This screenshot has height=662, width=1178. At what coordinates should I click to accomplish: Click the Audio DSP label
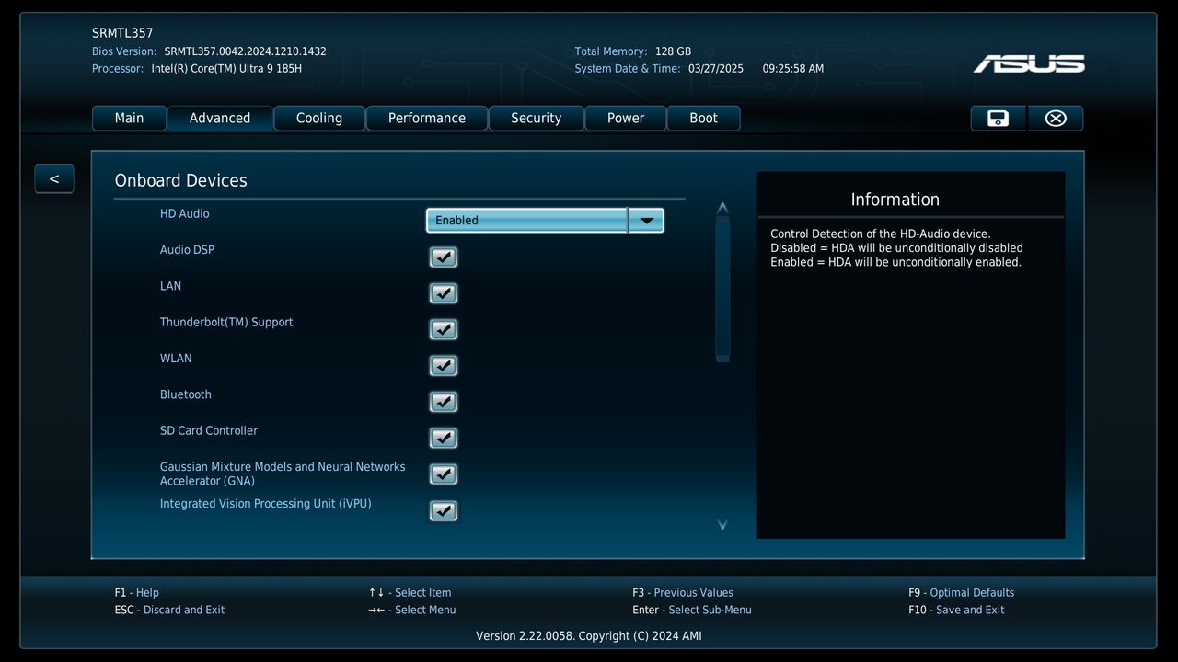coord(187,250)
